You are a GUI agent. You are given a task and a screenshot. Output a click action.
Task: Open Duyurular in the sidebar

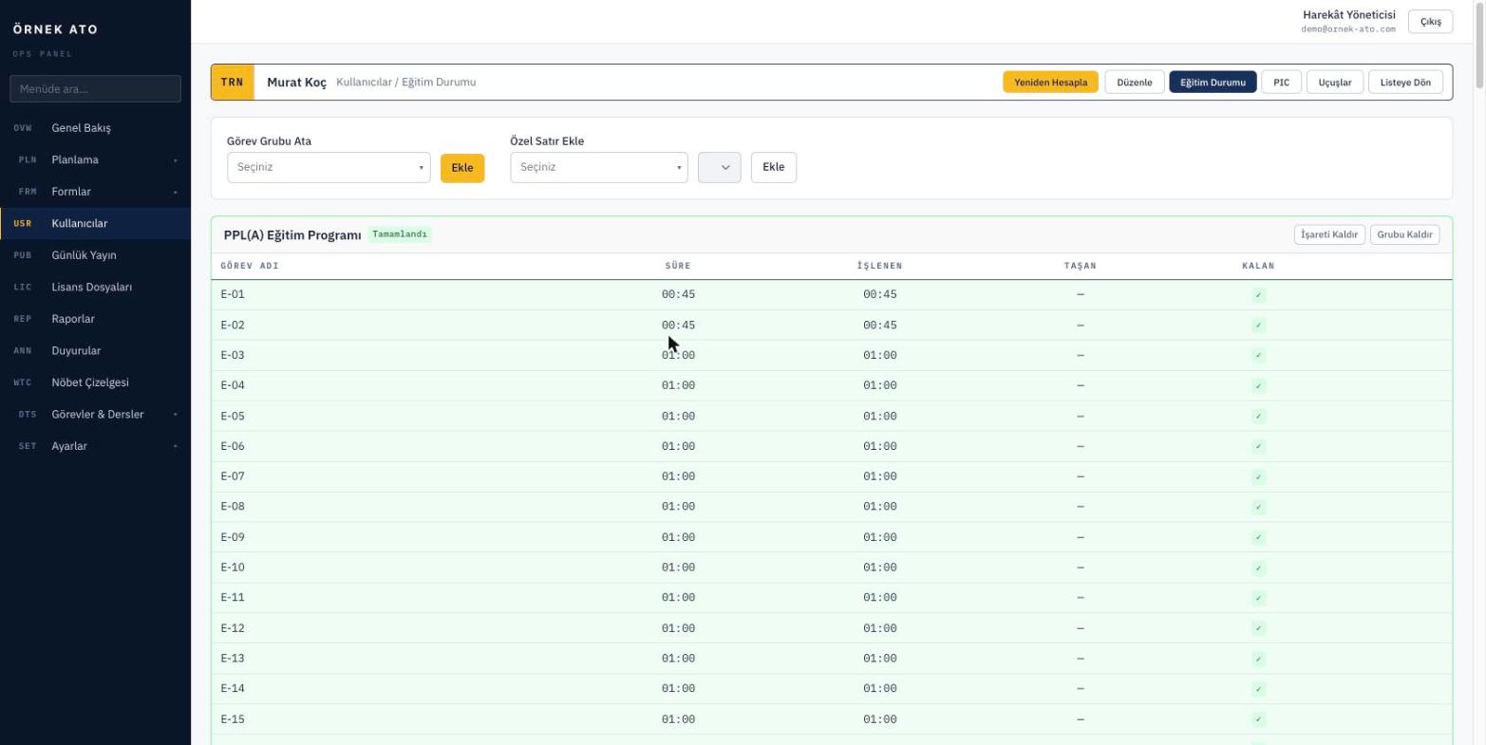click(x=95, y=351)
